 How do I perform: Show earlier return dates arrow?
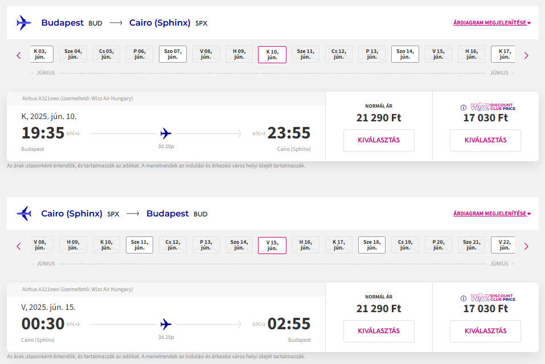click(19, 246)
